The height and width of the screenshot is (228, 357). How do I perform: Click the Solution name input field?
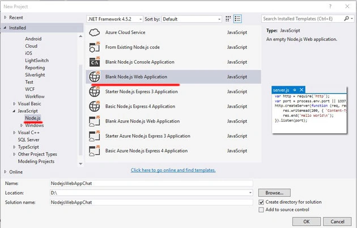151,202
